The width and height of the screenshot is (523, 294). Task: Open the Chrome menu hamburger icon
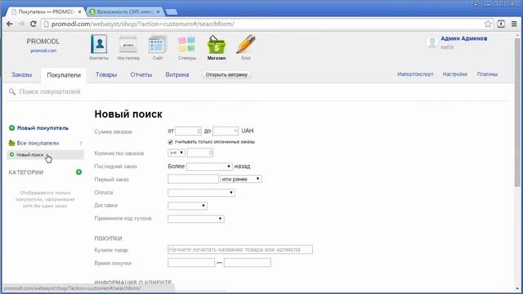coord(514,24)
